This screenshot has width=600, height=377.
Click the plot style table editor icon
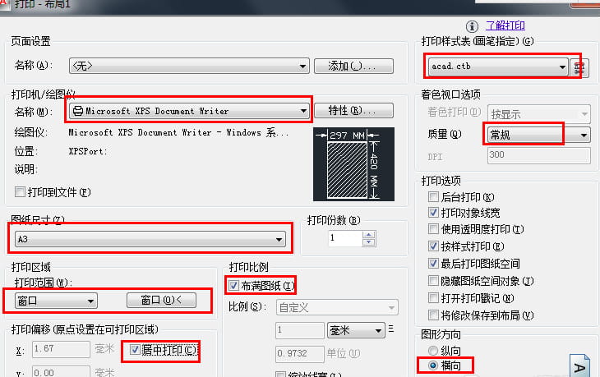click(x=579, y=67)
